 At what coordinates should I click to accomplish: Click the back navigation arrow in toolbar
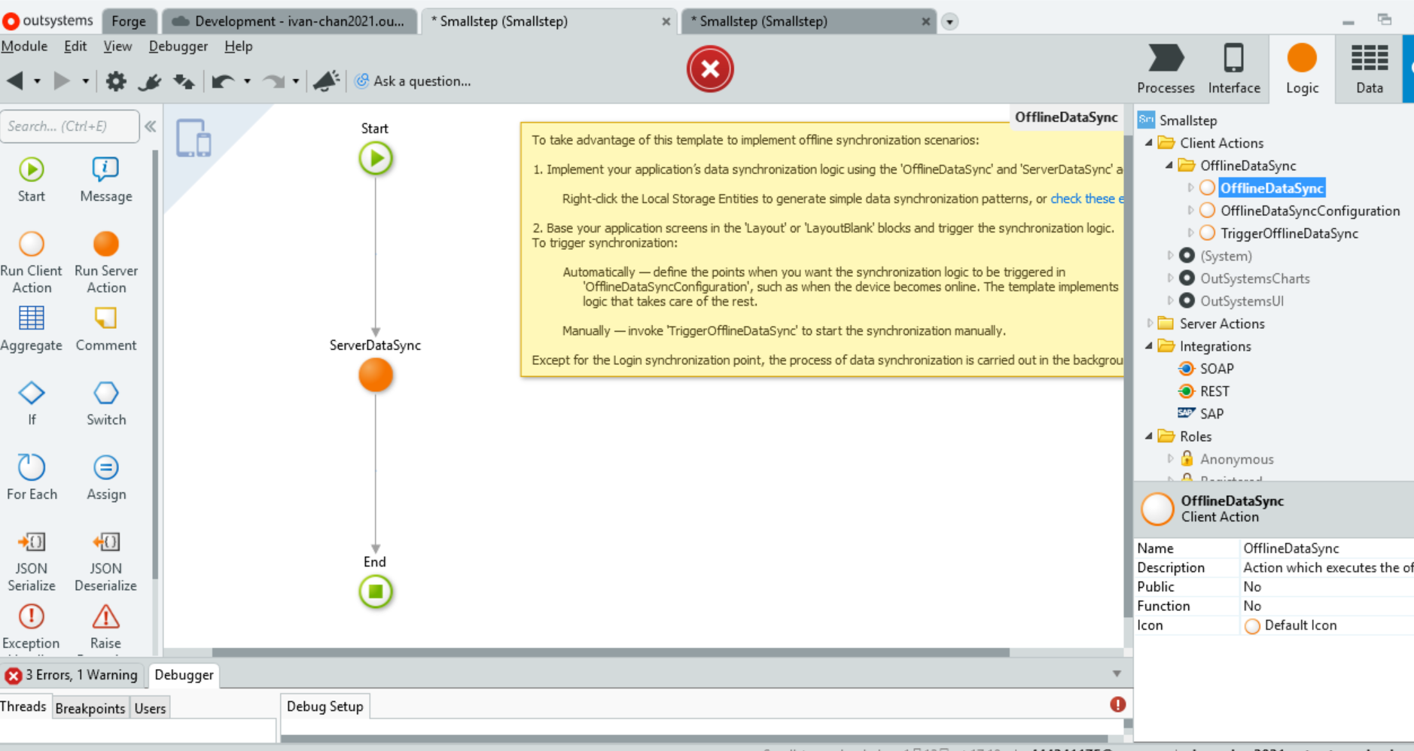[x=15, y=81]
